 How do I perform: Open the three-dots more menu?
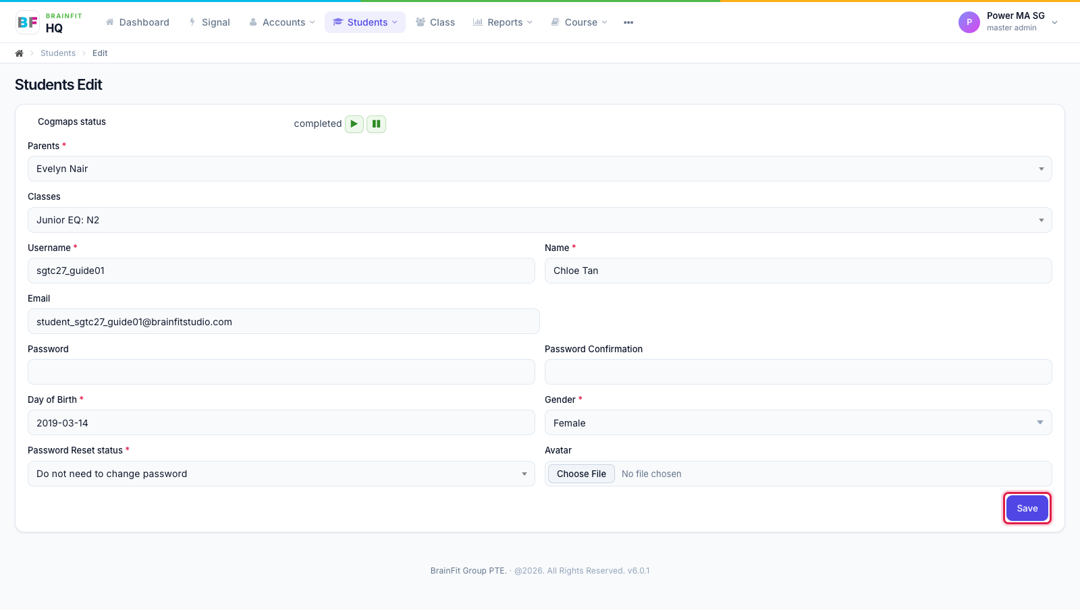(628, 22)
